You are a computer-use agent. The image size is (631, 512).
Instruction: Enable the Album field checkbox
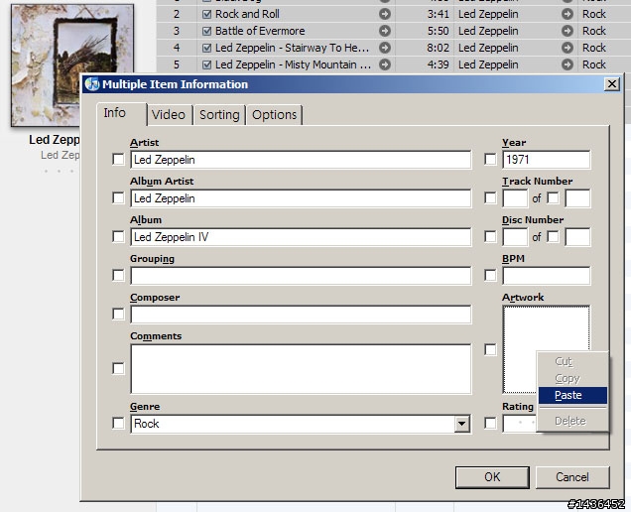tap(118, 237)
